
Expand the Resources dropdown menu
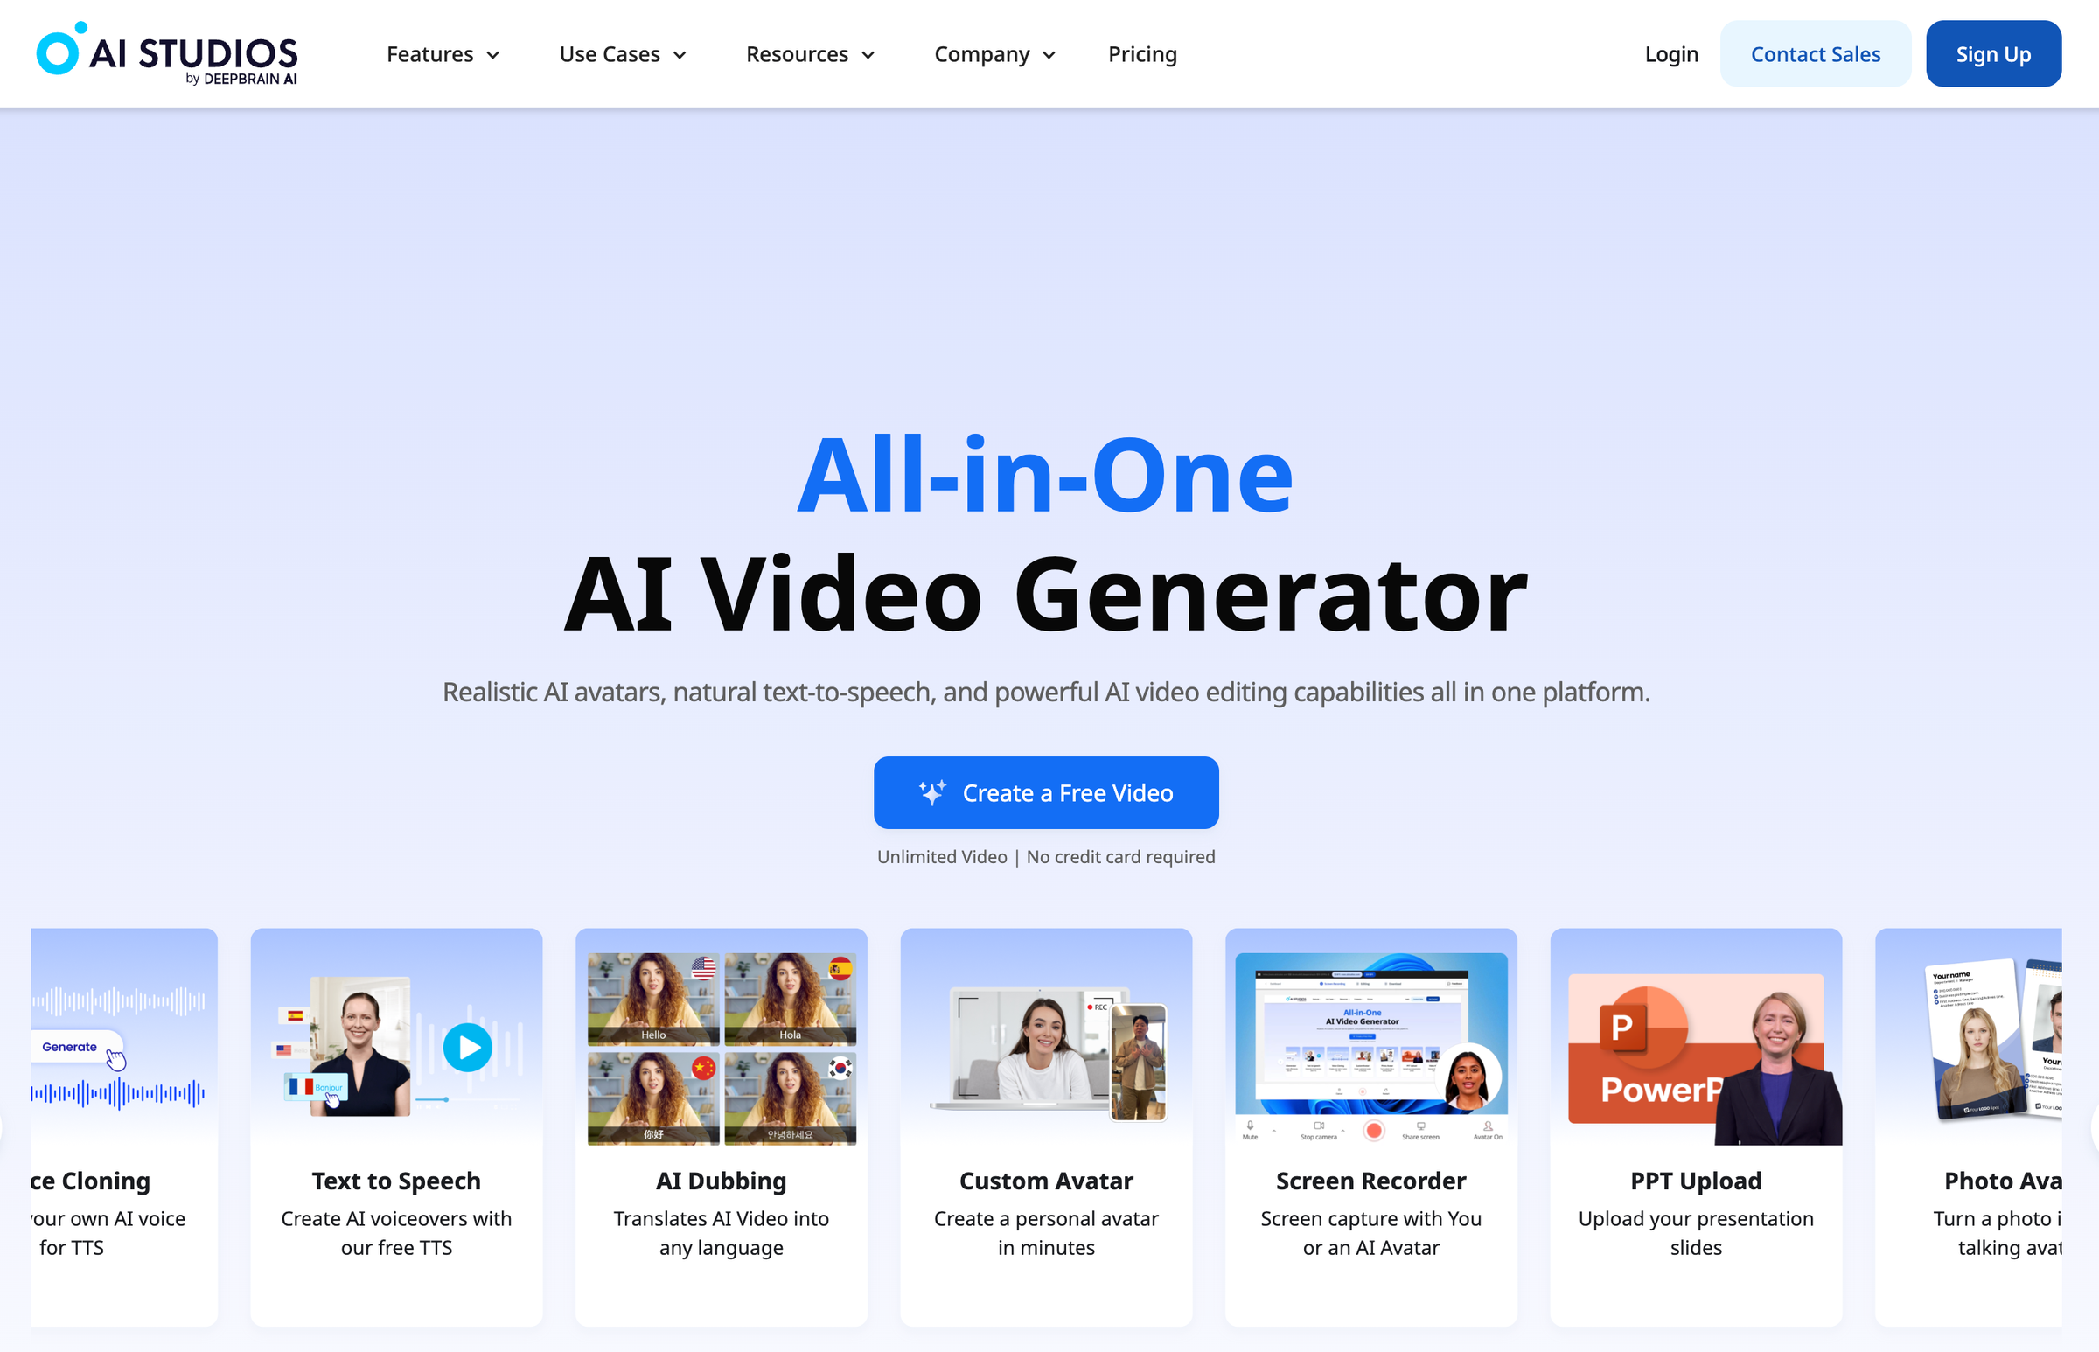(809, 53)
